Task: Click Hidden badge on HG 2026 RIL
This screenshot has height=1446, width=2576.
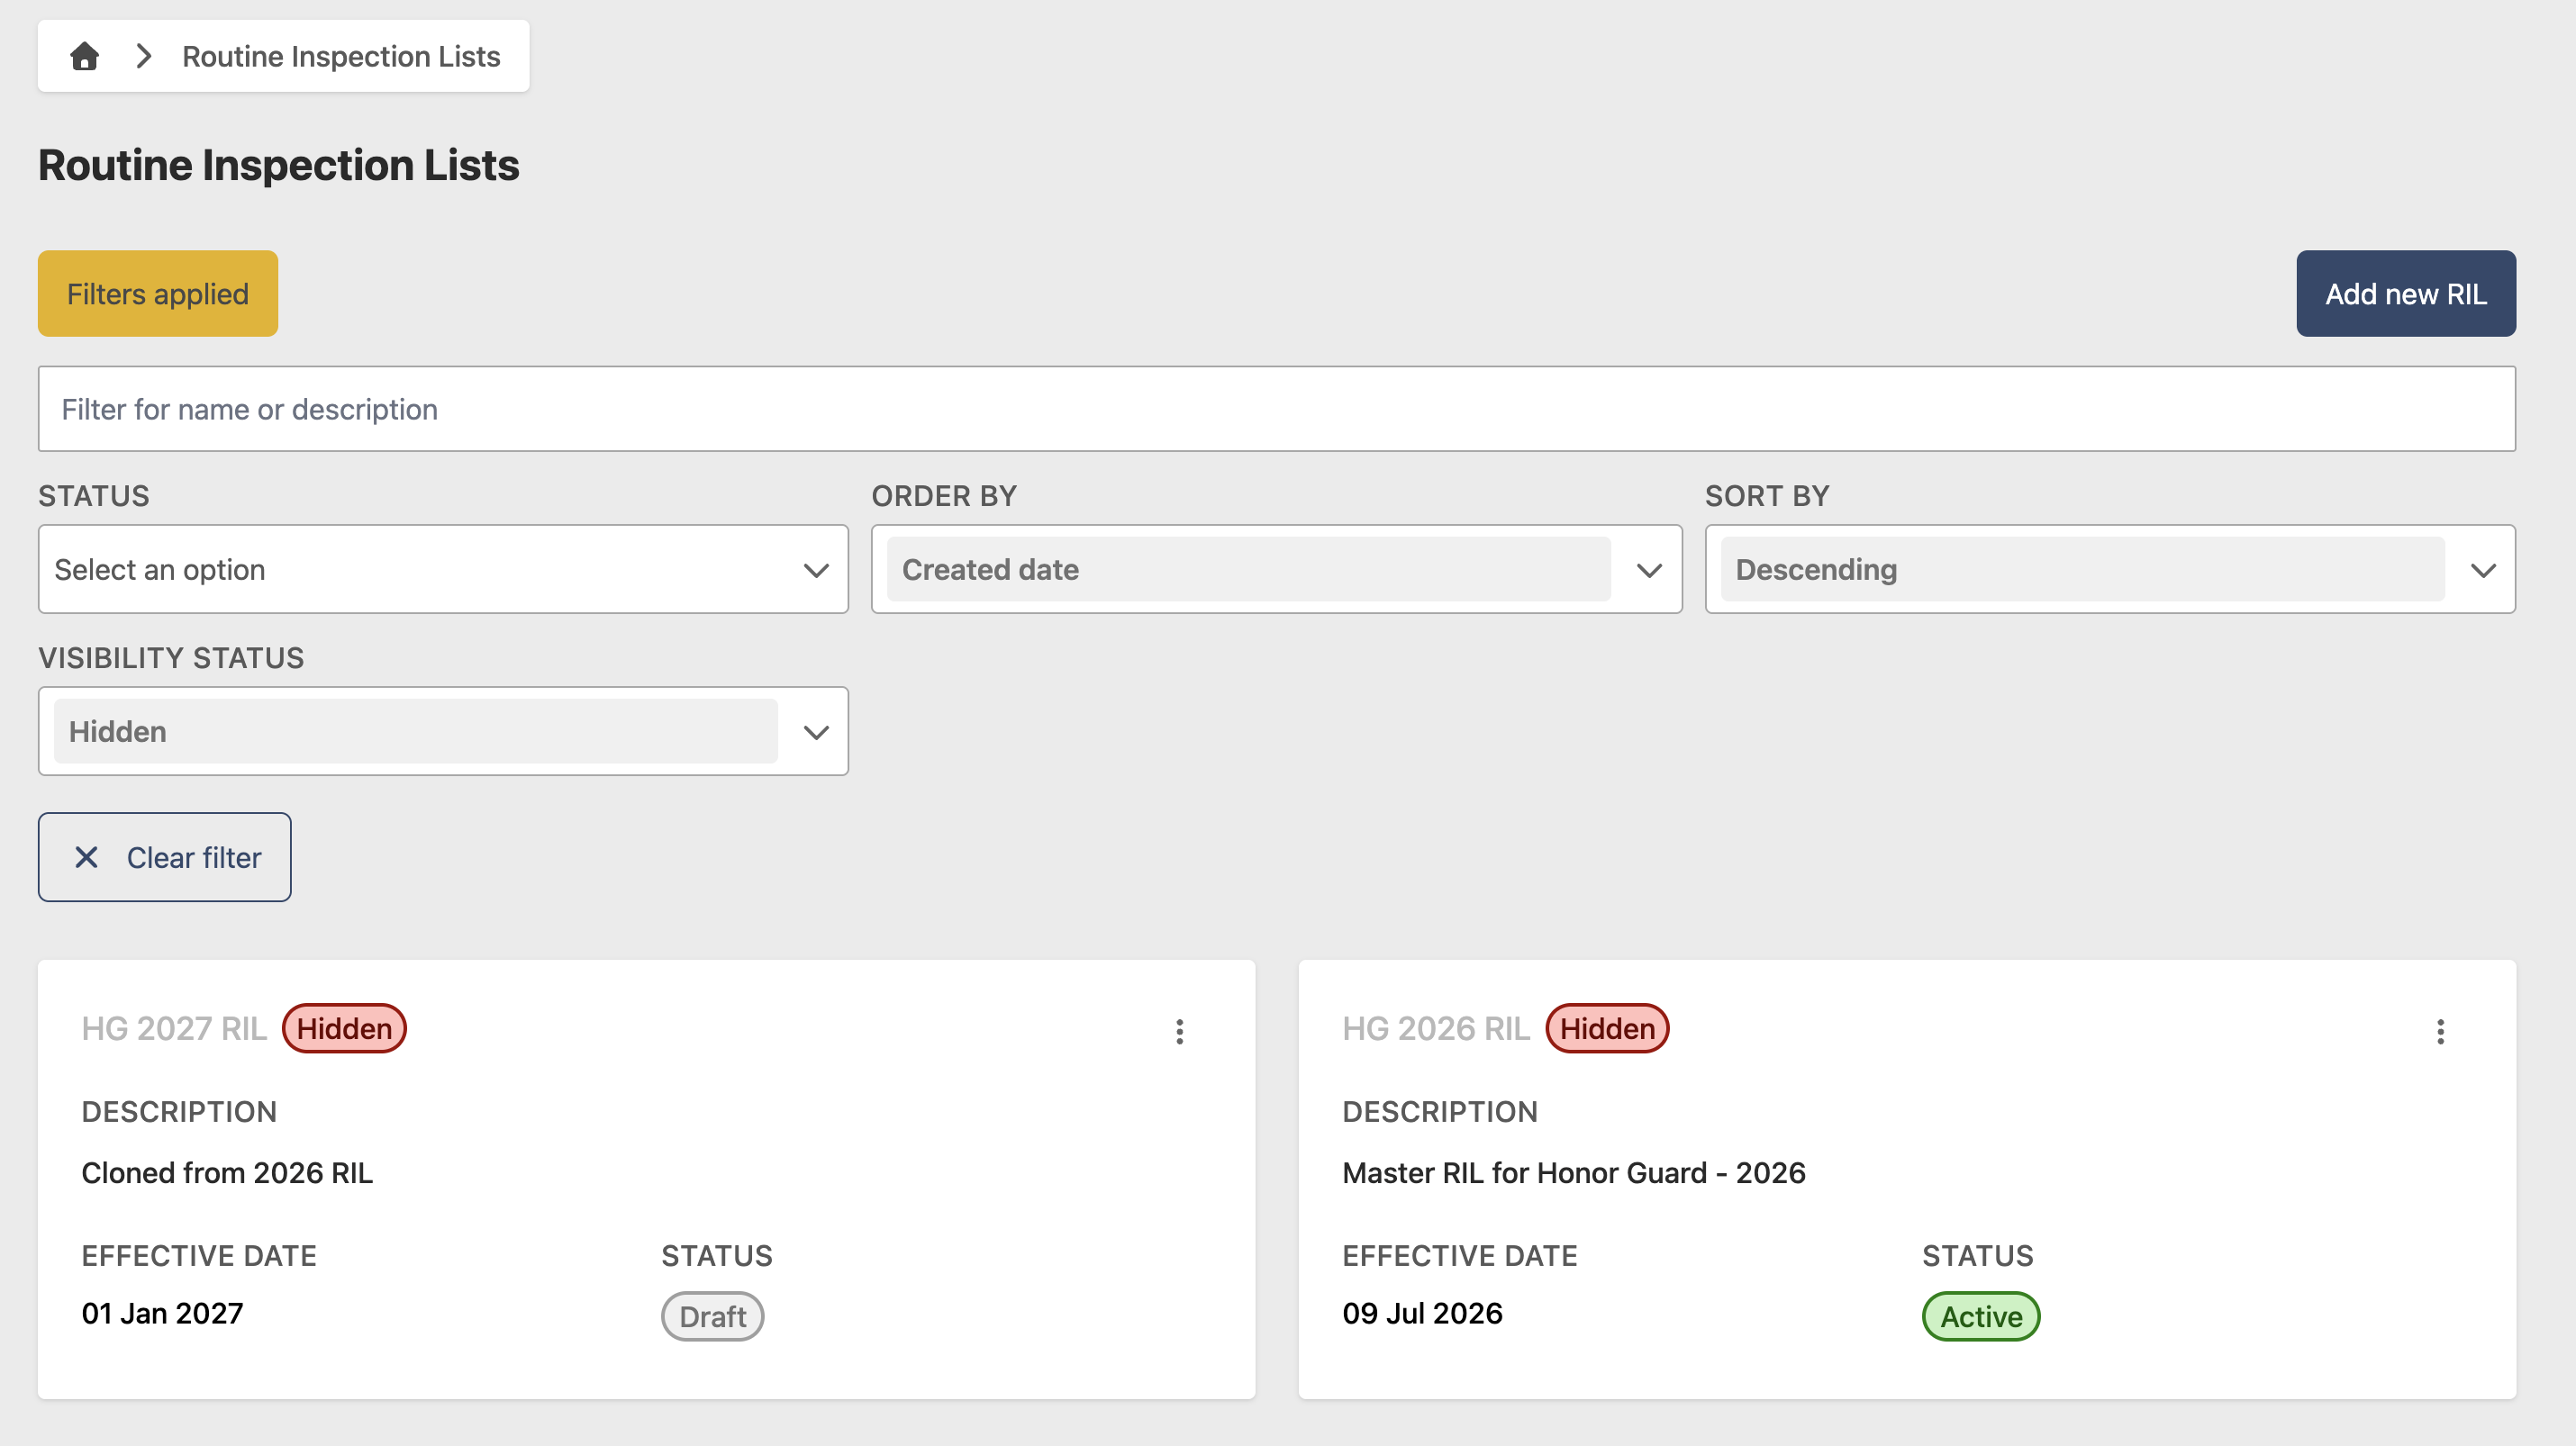Action: pos(1607,1028)
